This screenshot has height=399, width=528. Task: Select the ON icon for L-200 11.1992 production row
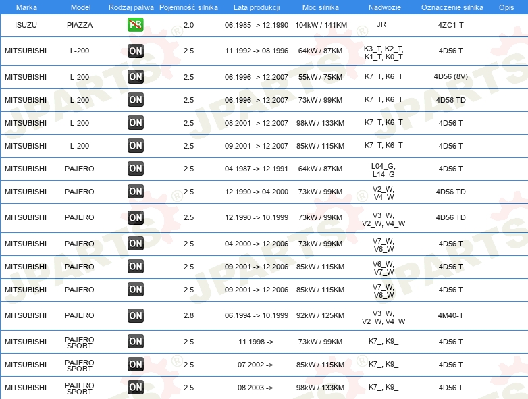point(136,51)
